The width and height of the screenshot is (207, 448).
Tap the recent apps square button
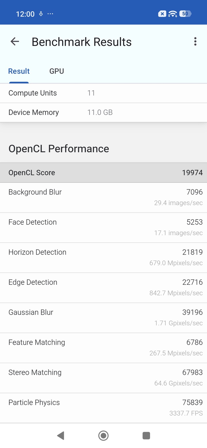pos(146,436)
